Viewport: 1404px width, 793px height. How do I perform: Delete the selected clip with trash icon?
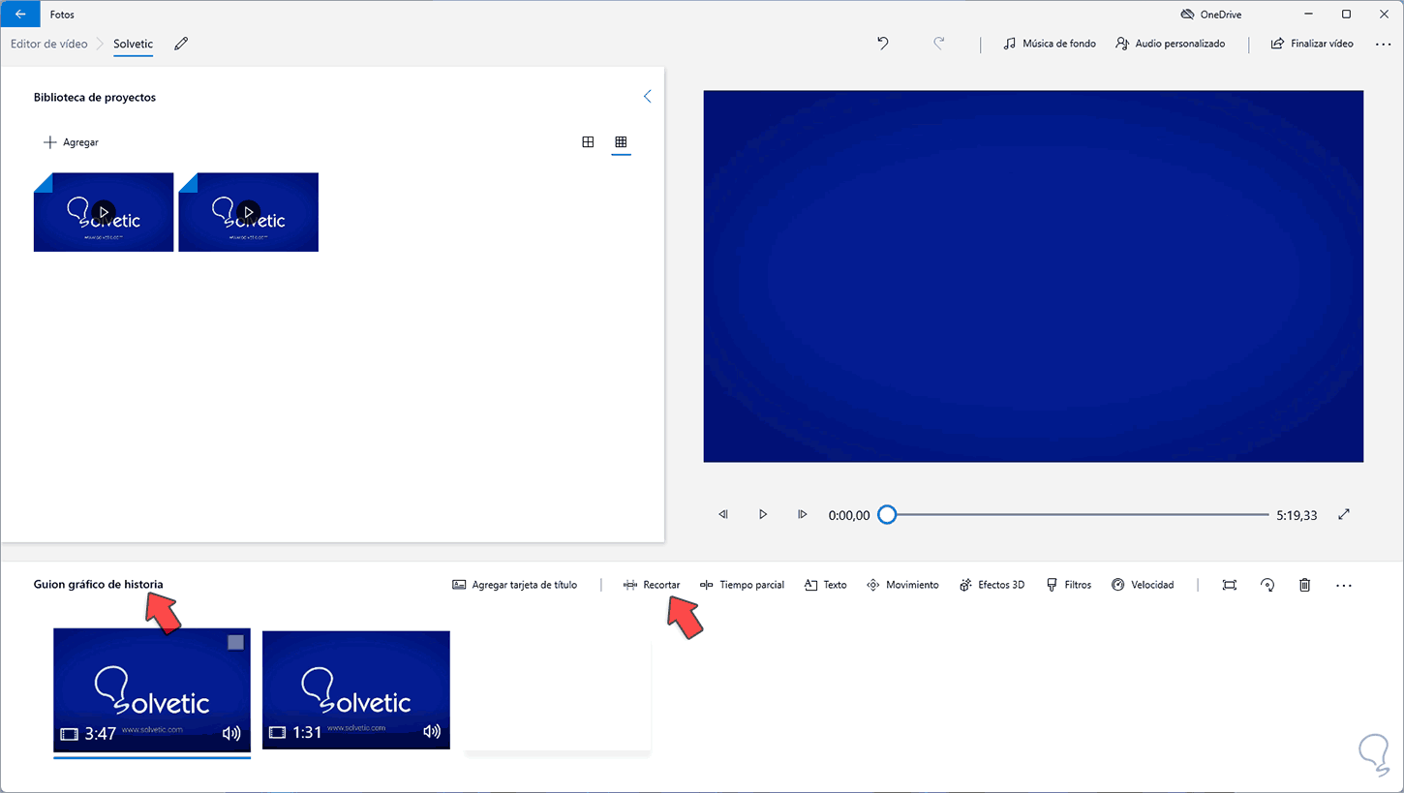point(1305,585)
